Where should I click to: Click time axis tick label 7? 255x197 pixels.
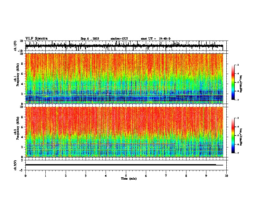click(166, 175)
